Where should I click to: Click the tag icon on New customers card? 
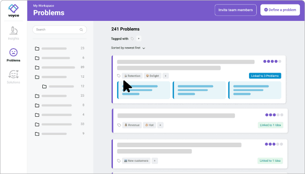(119, 161)
